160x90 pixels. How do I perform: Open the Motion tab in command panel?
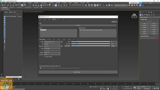point(149,12)
